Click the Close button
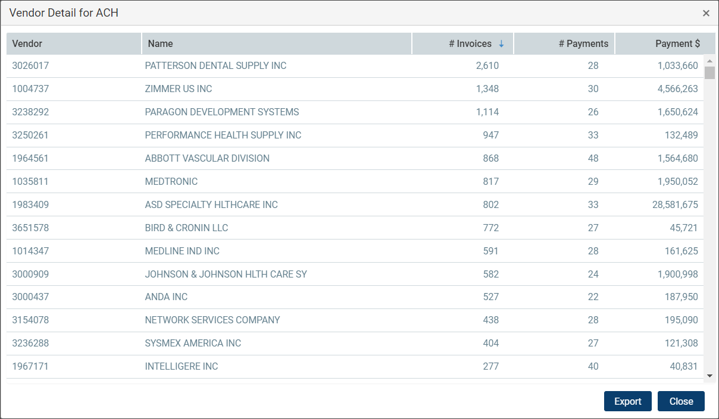The image size is (719, 419). (x=681, y=401)
